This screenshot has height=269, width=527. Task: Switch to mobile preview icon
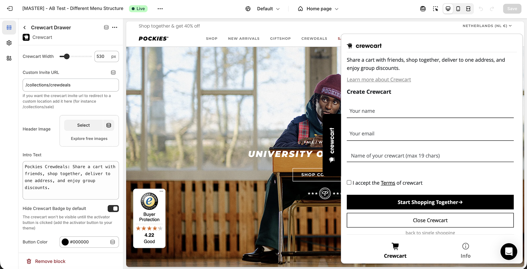pyautogui.click(x=458, y=9)
